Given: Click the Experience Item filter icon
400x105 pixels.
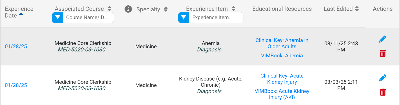Looking at the screenshot, I should pos(184,18).
